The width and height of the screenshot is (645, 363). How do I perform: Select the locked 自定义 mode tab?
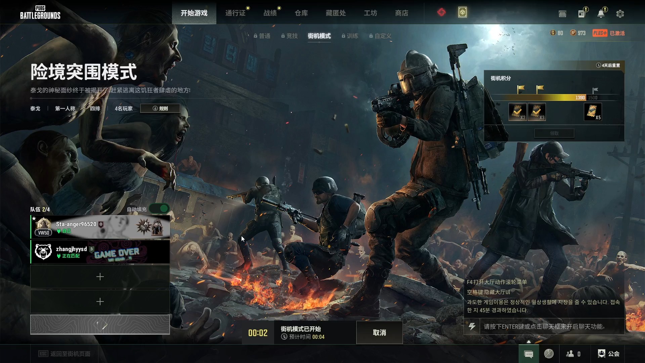(x=380, y=36)
